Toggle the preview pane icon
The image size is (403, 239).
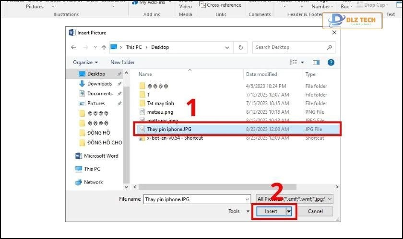click(316, 62)
